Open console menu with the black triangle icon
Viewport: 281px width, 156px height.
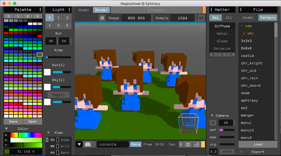coord(79,144)
